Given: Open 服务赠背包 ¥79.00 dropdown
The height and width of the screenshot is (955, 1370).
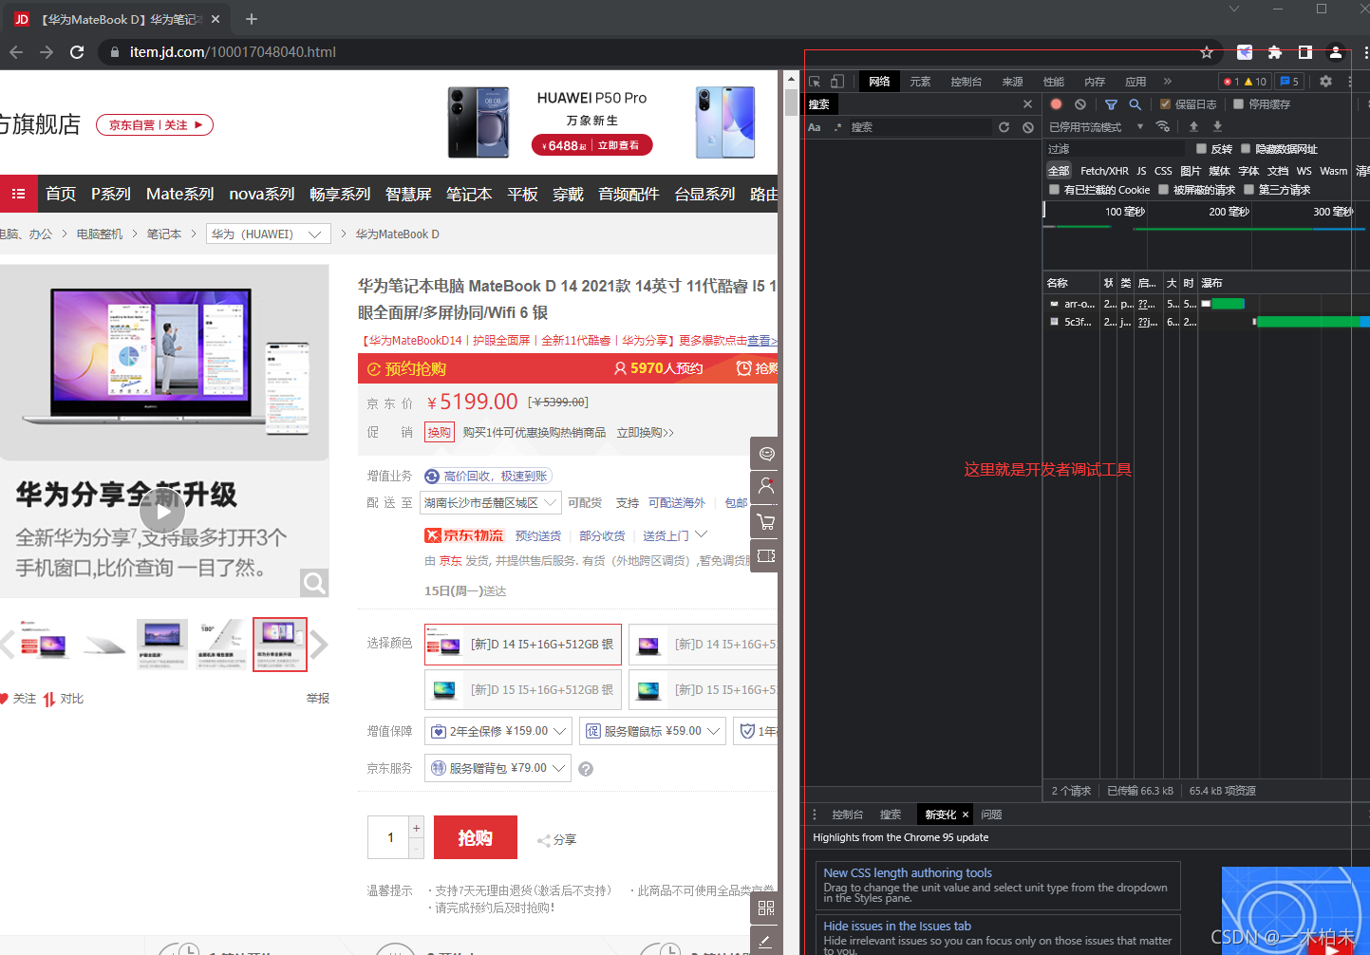Looking at the screenshot, I should (497, 768).
